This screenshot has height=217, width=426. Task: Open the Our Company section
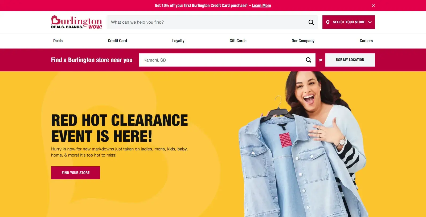pyautogui.click(x=303, y=41)
